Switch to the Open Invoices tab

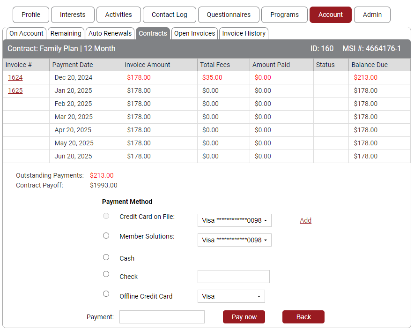[194, 33]
